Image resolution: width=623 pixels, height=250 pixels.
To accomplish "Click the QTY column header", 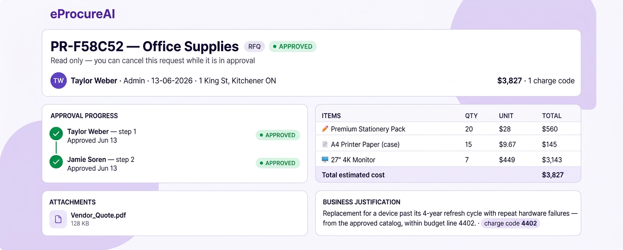I will [471, 116].
